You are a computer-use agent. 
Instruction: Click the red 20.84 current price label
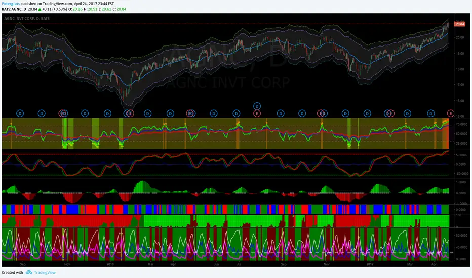click(460, 24)
